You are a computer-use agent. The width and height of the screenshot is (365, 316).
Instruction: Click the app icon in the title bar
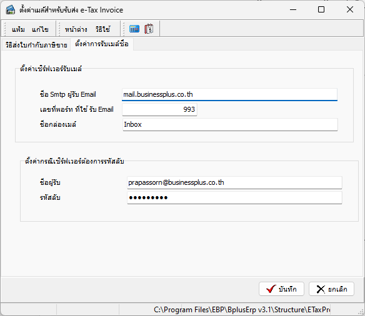point(10,10)
